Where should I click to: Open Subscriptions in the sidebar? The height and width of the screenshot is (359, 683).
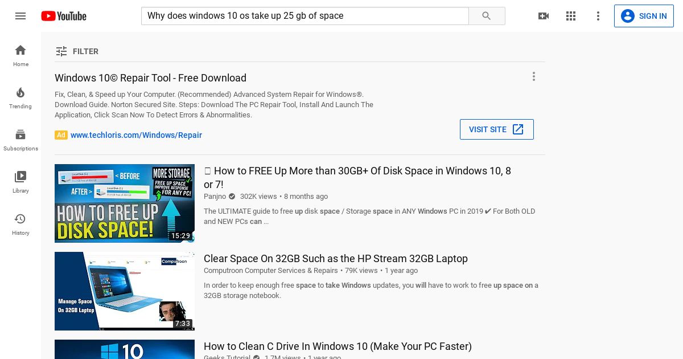(20, 140)
